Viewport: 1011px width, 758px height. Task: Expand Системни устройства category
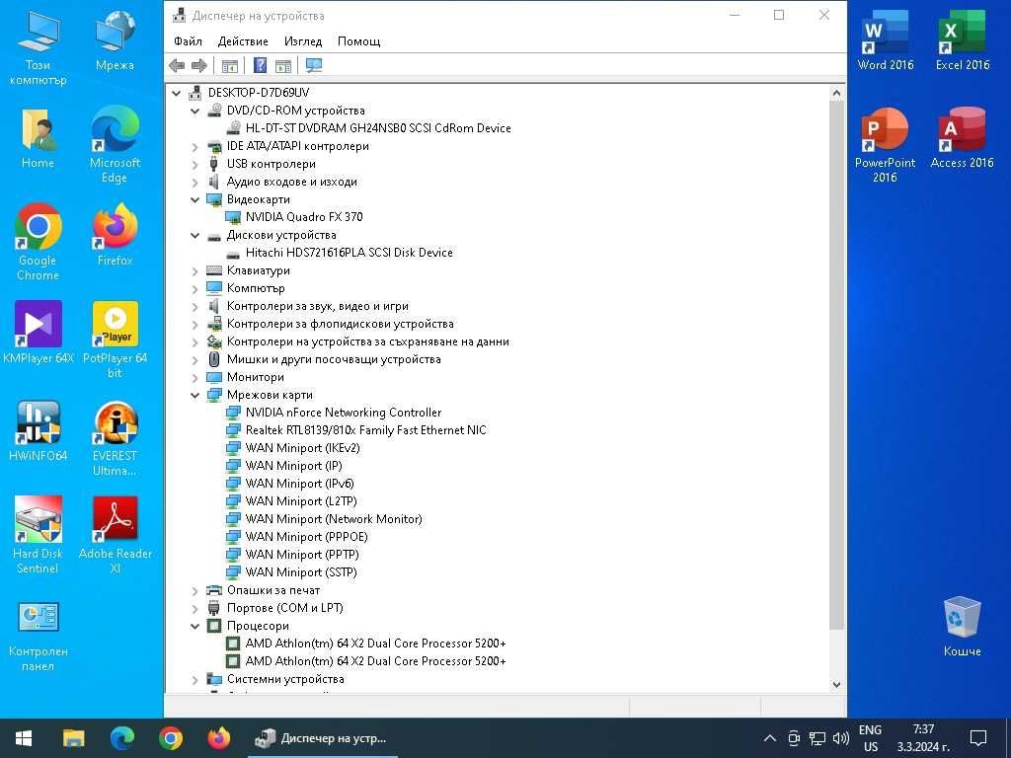coord(194,679)
